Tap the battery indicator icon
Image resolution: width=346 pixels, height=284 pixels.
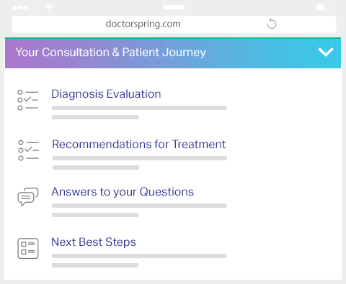tap(325, 7)
